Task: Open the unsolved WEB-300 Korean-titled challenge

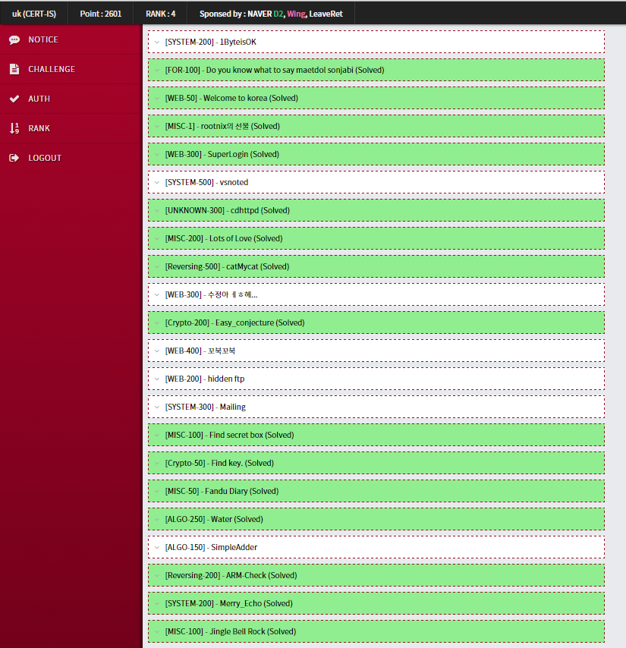Action: [211, 294]
